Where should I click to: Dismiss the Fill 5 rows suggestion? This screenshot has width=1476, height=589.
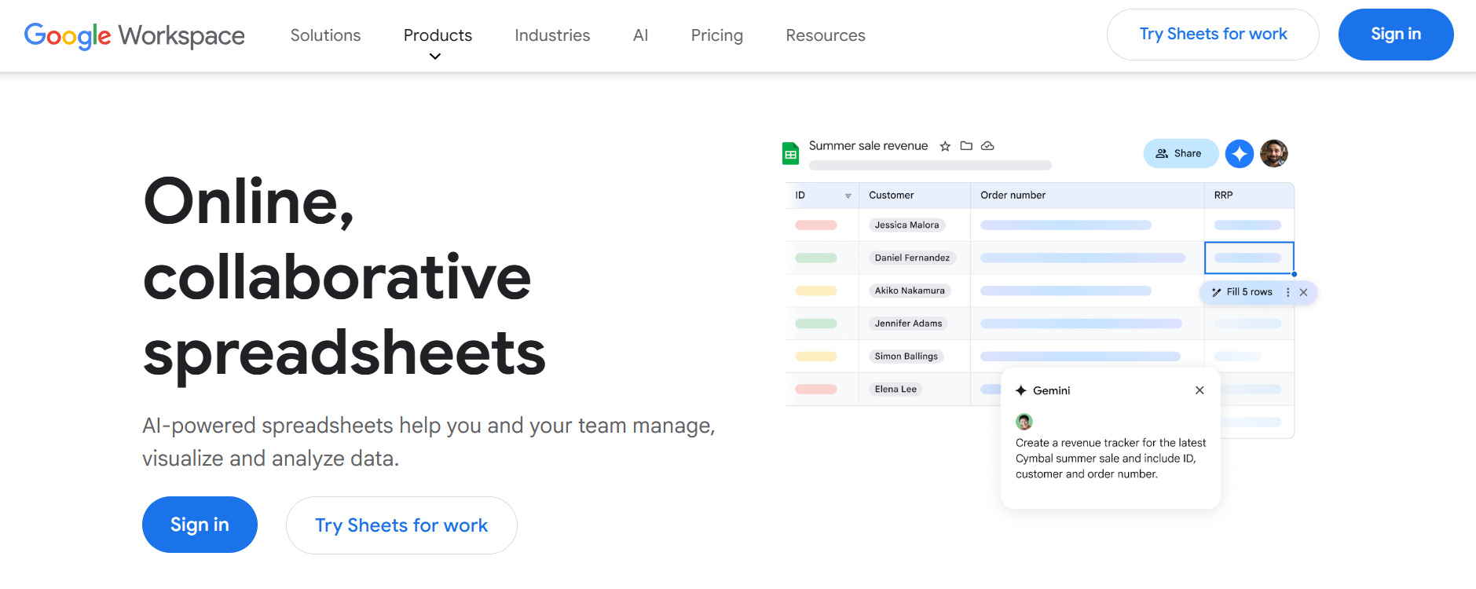click(x=1304, y=292)
